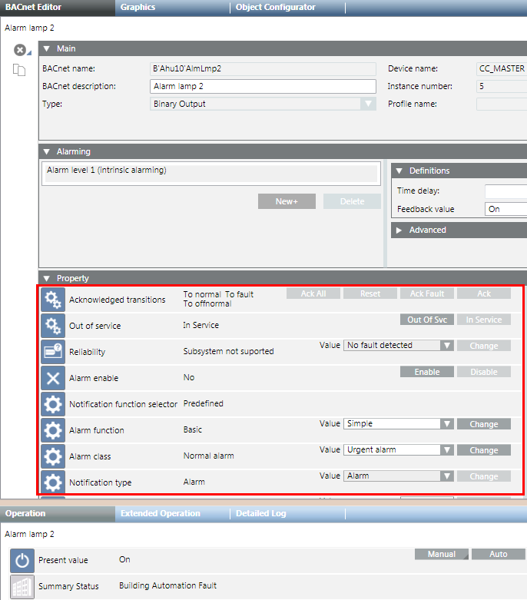Image resolution: width=527 pixels, height=600 pixels.
Task: Click the copy pages icon in left sidebar
Action: [19, 70]
